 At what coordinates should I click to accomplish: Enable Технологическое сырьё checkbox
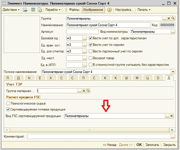[8, 104]
